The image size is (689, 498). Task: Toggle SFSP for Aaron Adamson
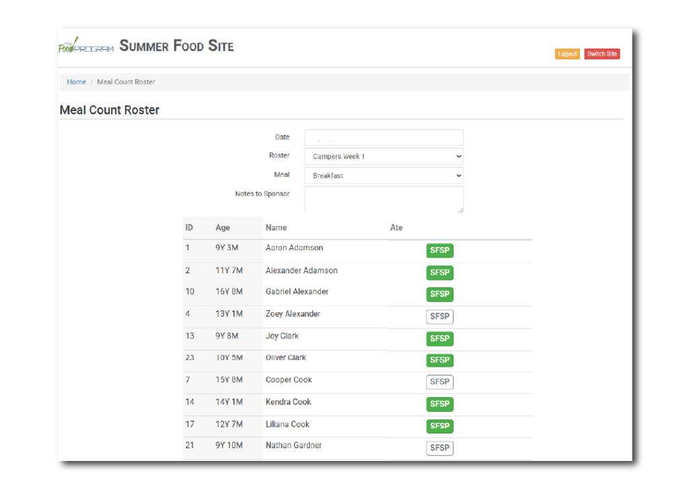tap(439, 251)
